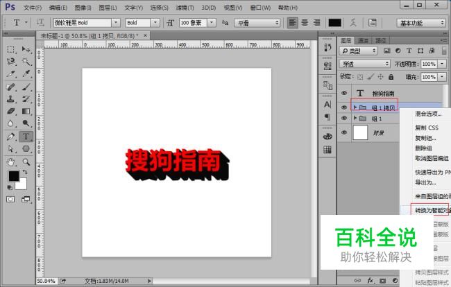451x287 pixels.
Task: Toggle adjustment layer filter
Action: (398, 51)
